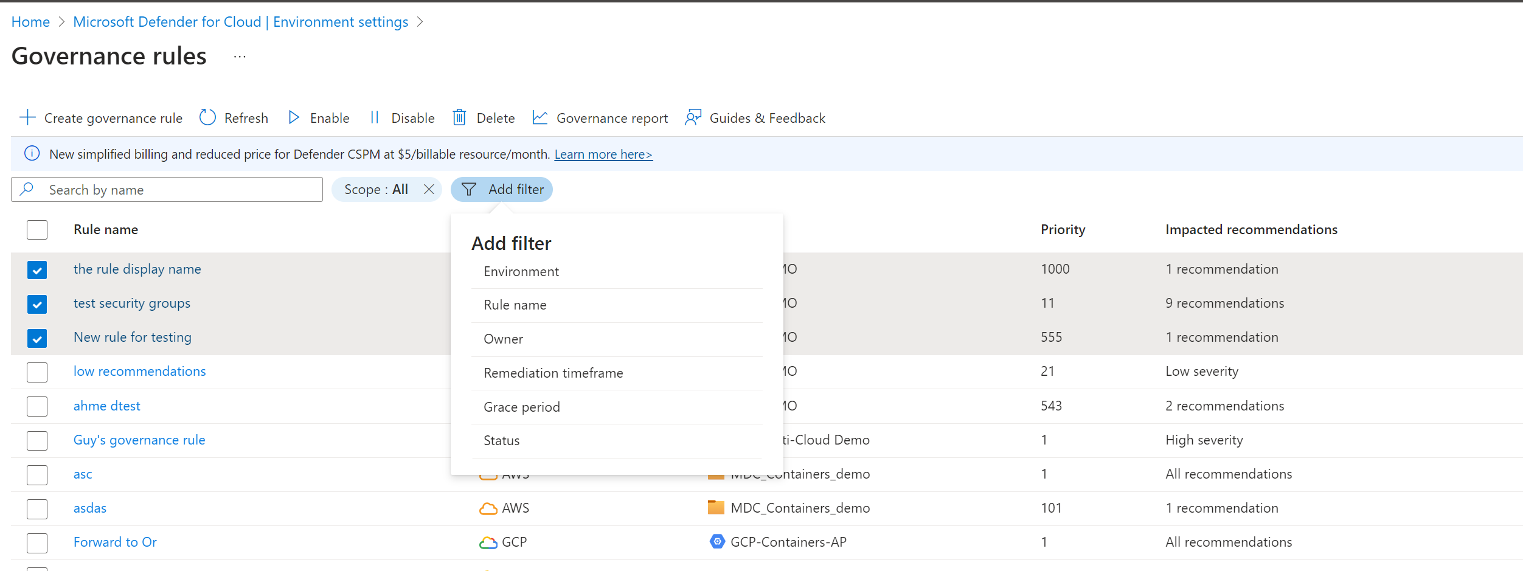1523x571 pixels.
Task: Open 'Forward to Or' rule link
Action: click(115, 542)
